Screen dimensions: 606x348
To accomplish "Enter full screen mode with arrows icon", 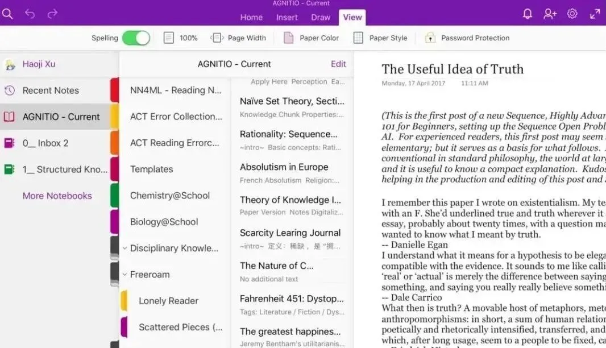I will pos(595,14).
